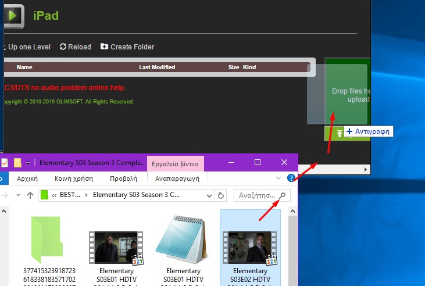Open the Αναπαραγωγή ribbon tab
The image size is (425, 286).
click(177, 178)
